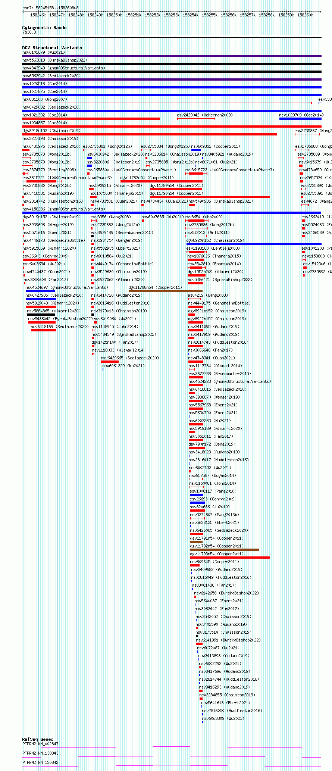Select nsv6418169 (Sedlazeck2020) label
The width and height of the screenshot is (332, 771).
point(60,327)
